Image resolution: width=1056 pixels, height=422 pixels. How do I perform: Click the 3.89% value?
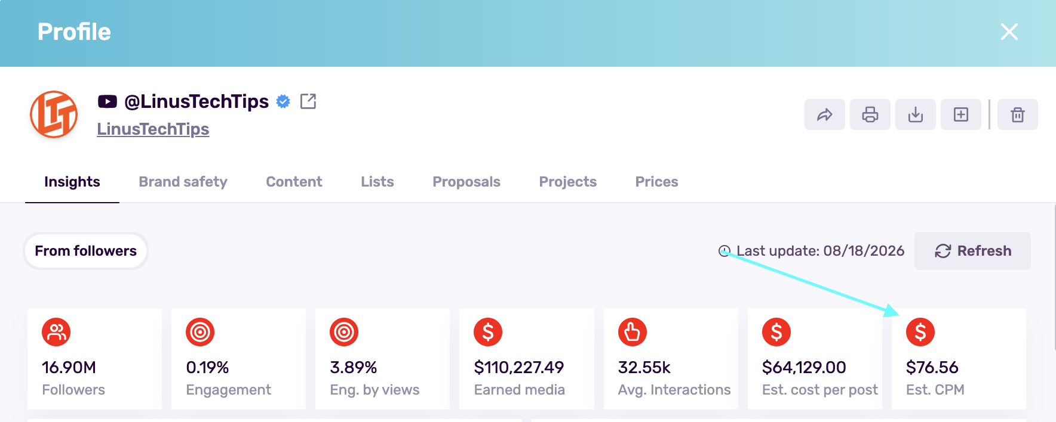[353, 367]
